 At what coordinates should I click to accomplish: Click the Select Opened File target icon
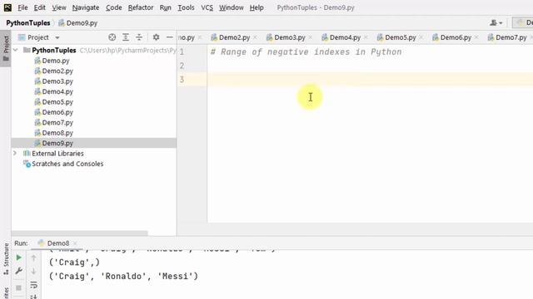112,37
